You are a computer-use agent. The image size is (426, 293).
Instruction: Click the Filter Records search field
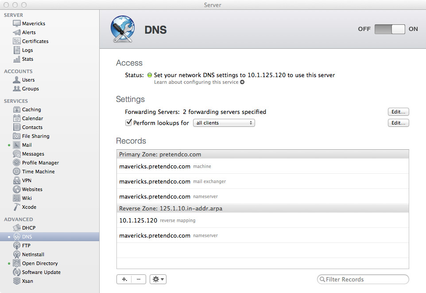click(363, 279)
